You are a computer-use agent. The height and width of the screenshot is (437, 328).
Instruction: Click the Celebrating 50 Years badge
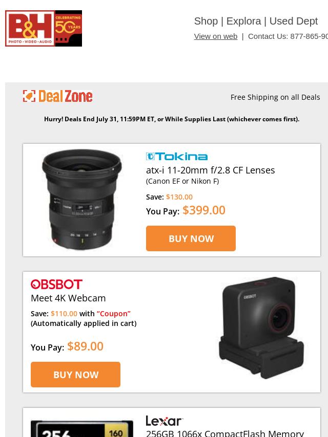[68, 29]
